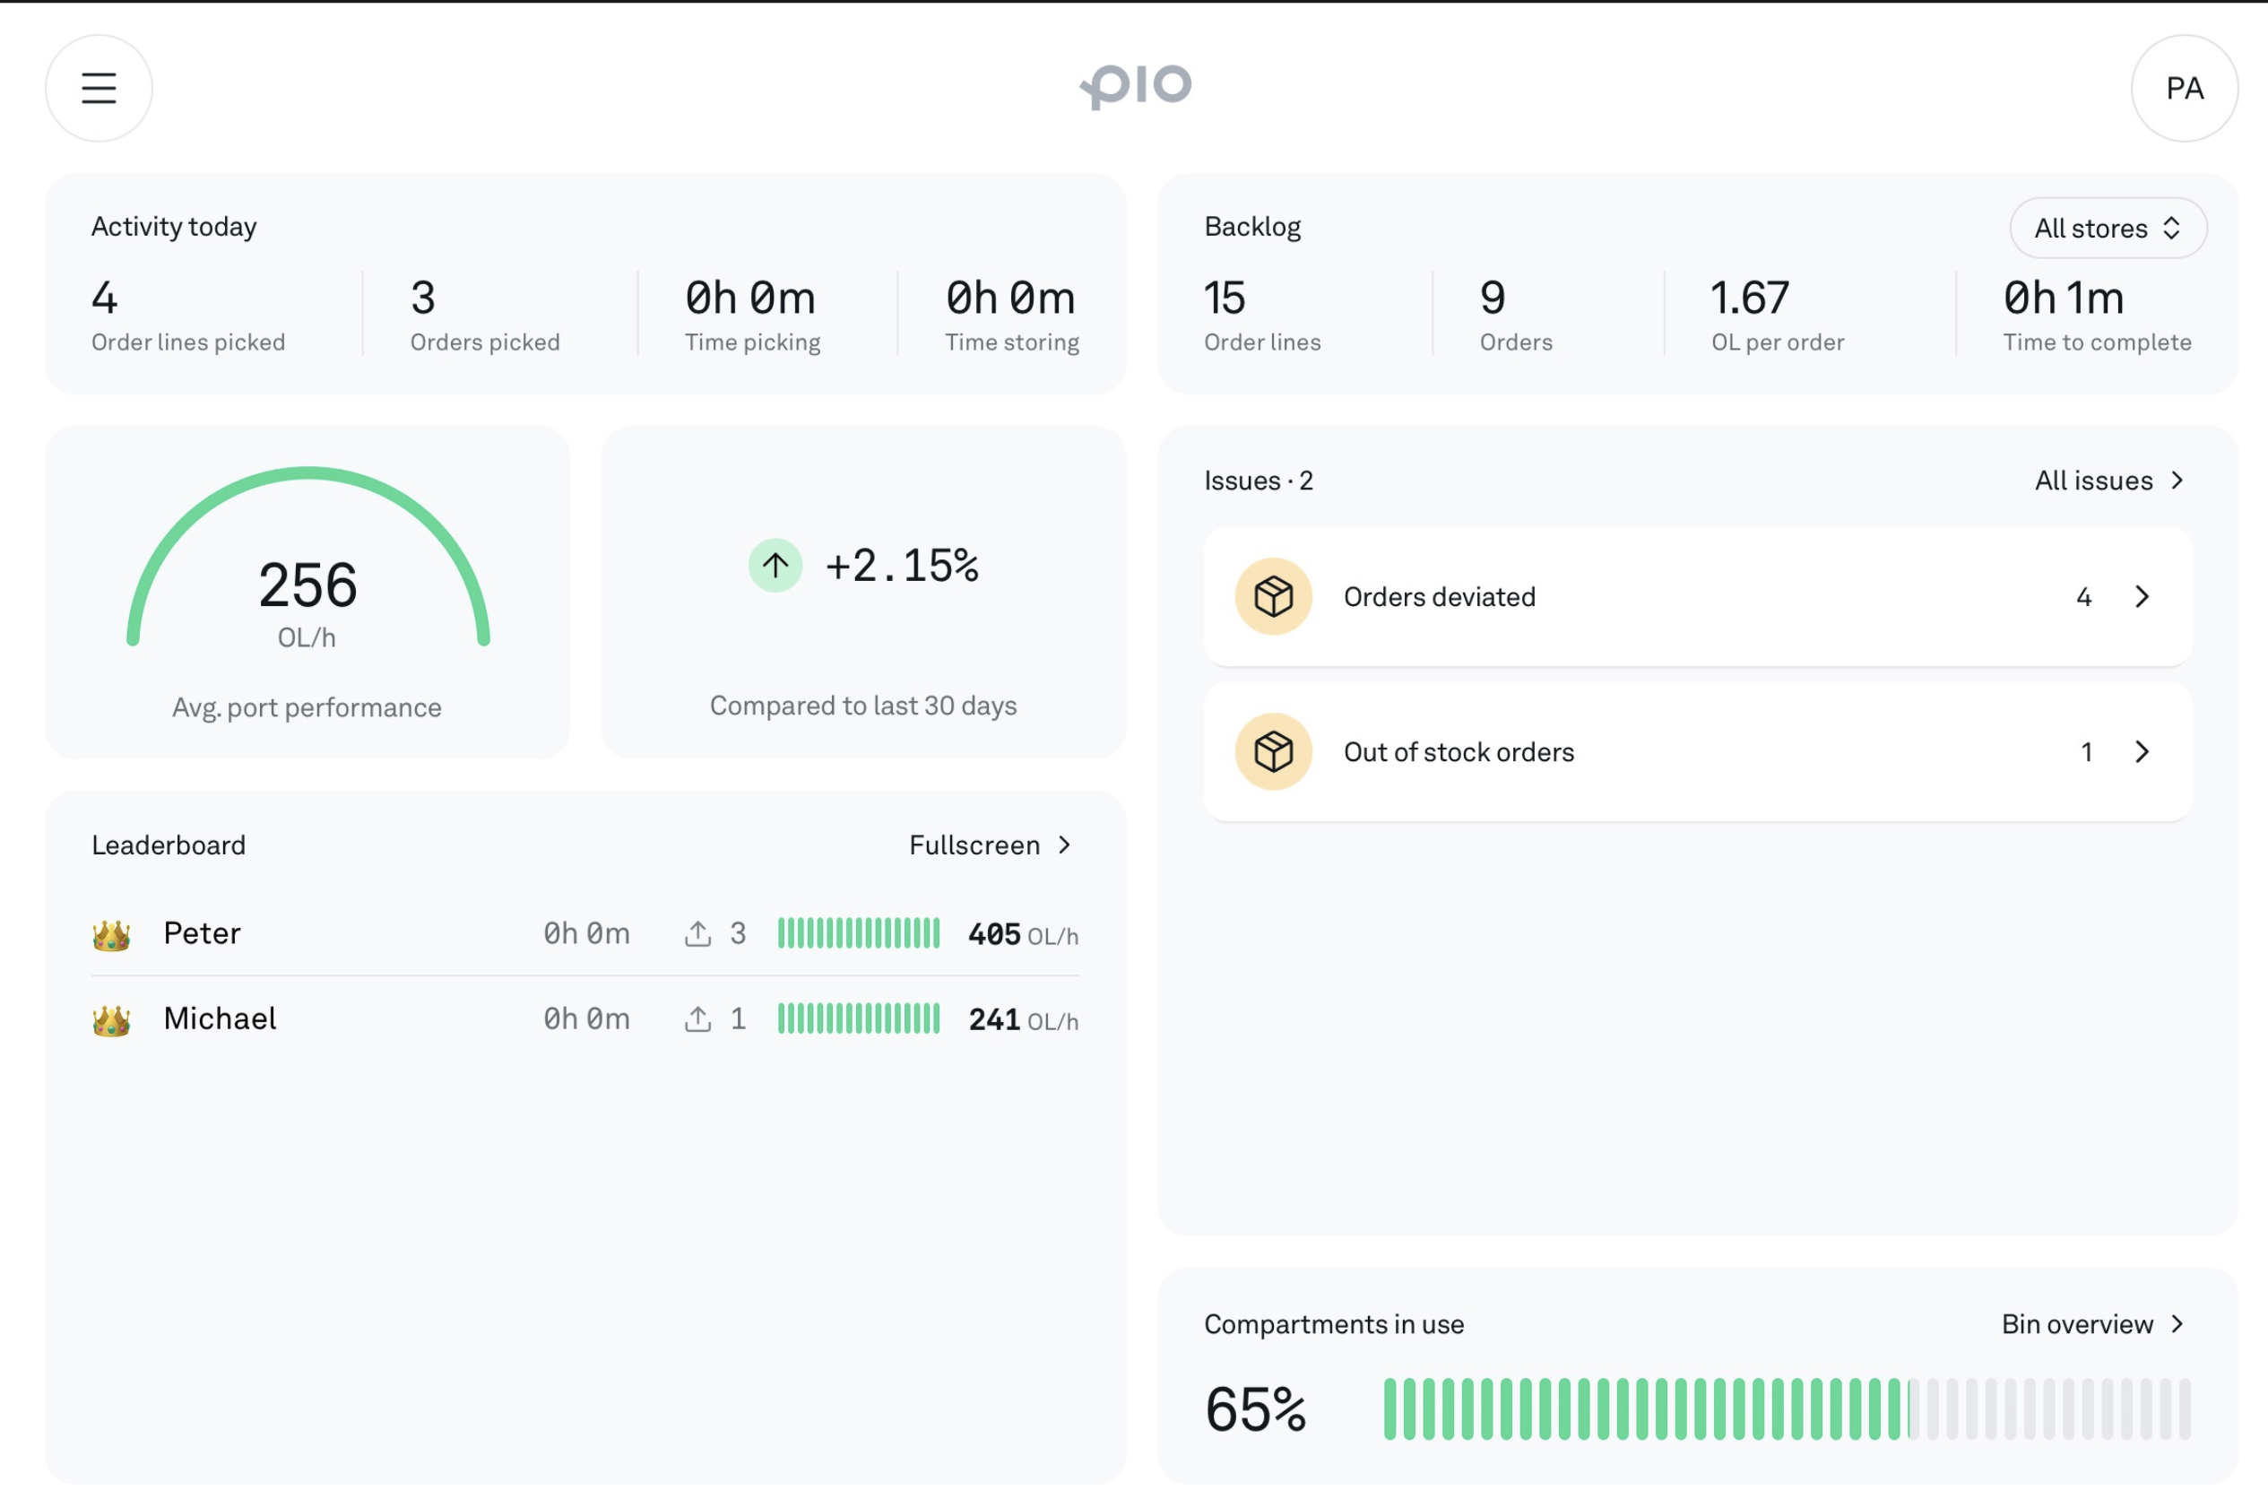Image resolution: width=2268 pixels, height=1499 pixels.
Task: Click the Out of stock orders box icon
Action: coord(1273,751)
